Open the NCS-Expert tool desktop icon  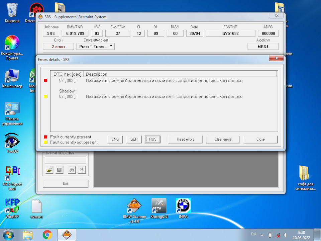(12, 178)
